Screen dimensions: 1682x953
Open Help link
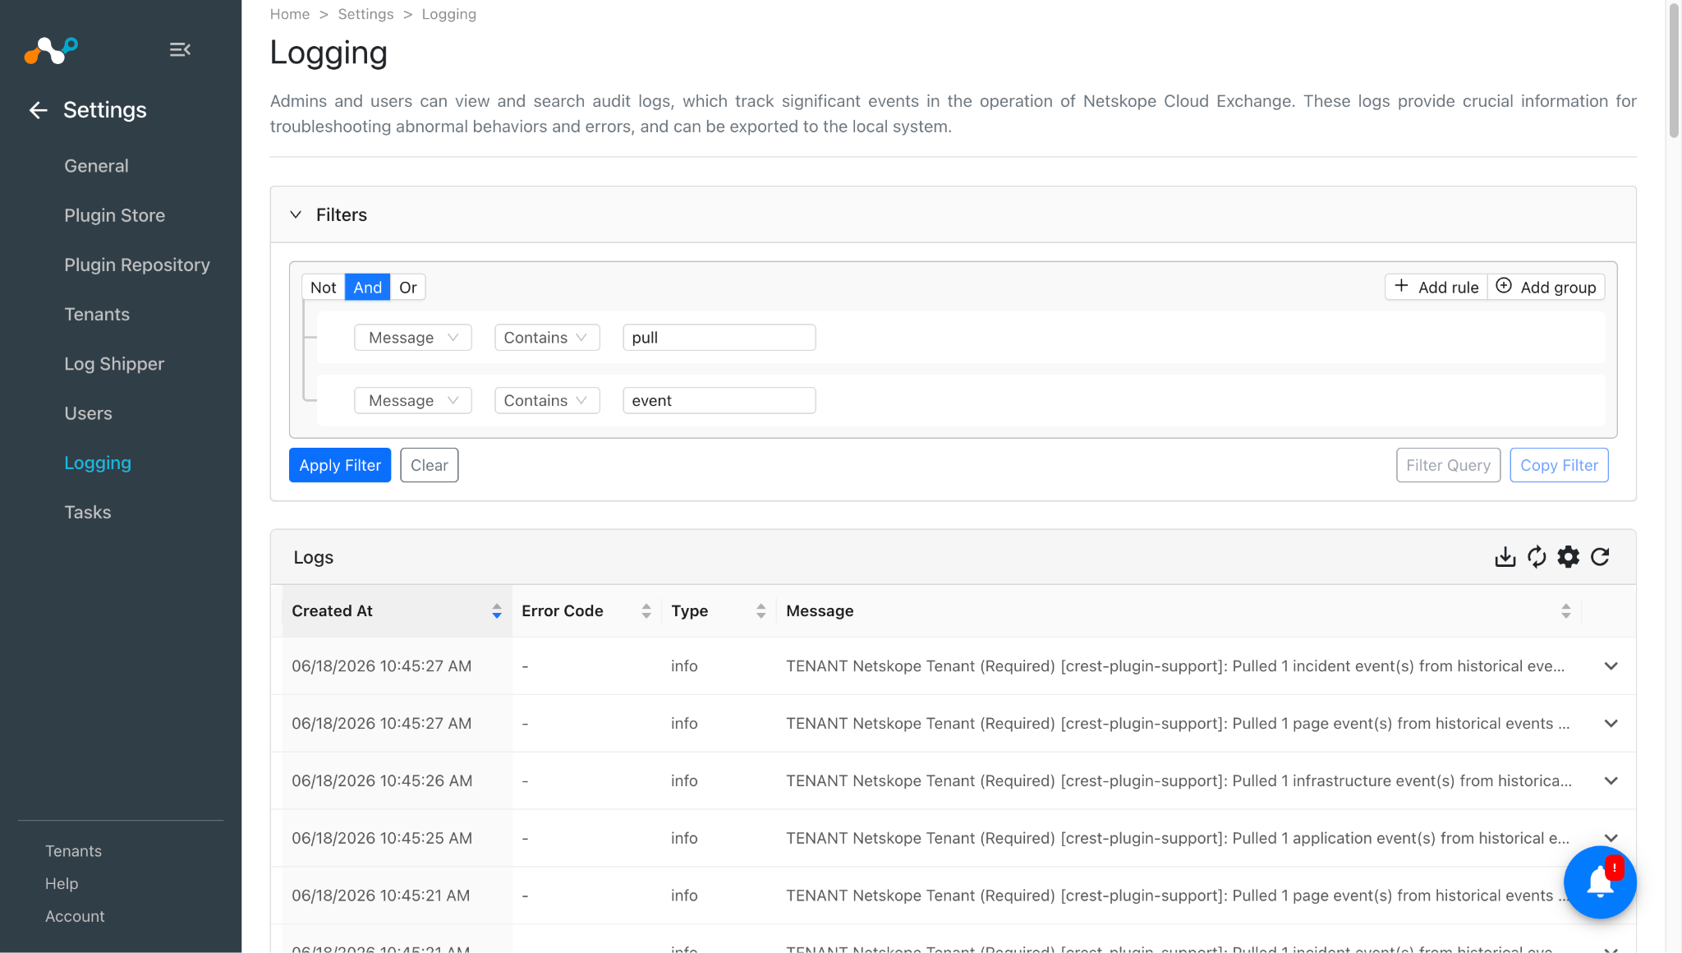pyautogui.click(x=62, y=884)
